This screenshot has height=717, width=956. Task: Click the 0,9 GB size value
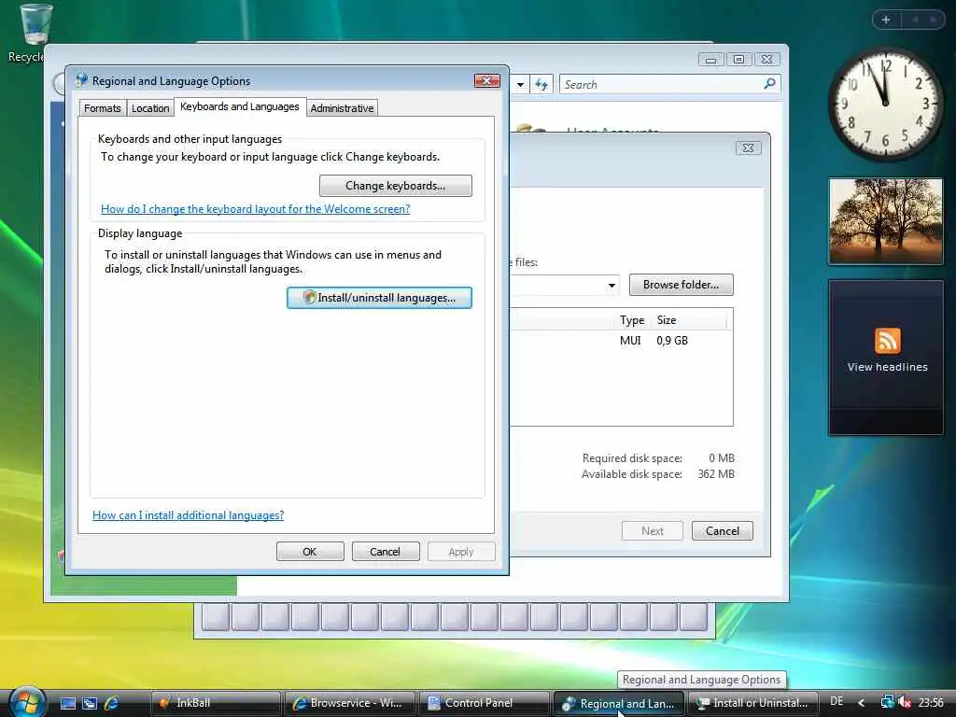coord(672,340)
